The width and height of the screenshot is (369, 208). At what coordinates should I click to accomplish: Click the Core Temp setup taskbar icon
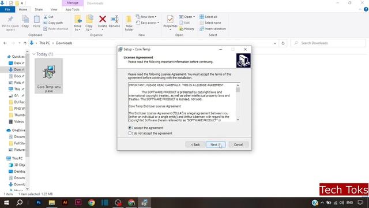145,203
